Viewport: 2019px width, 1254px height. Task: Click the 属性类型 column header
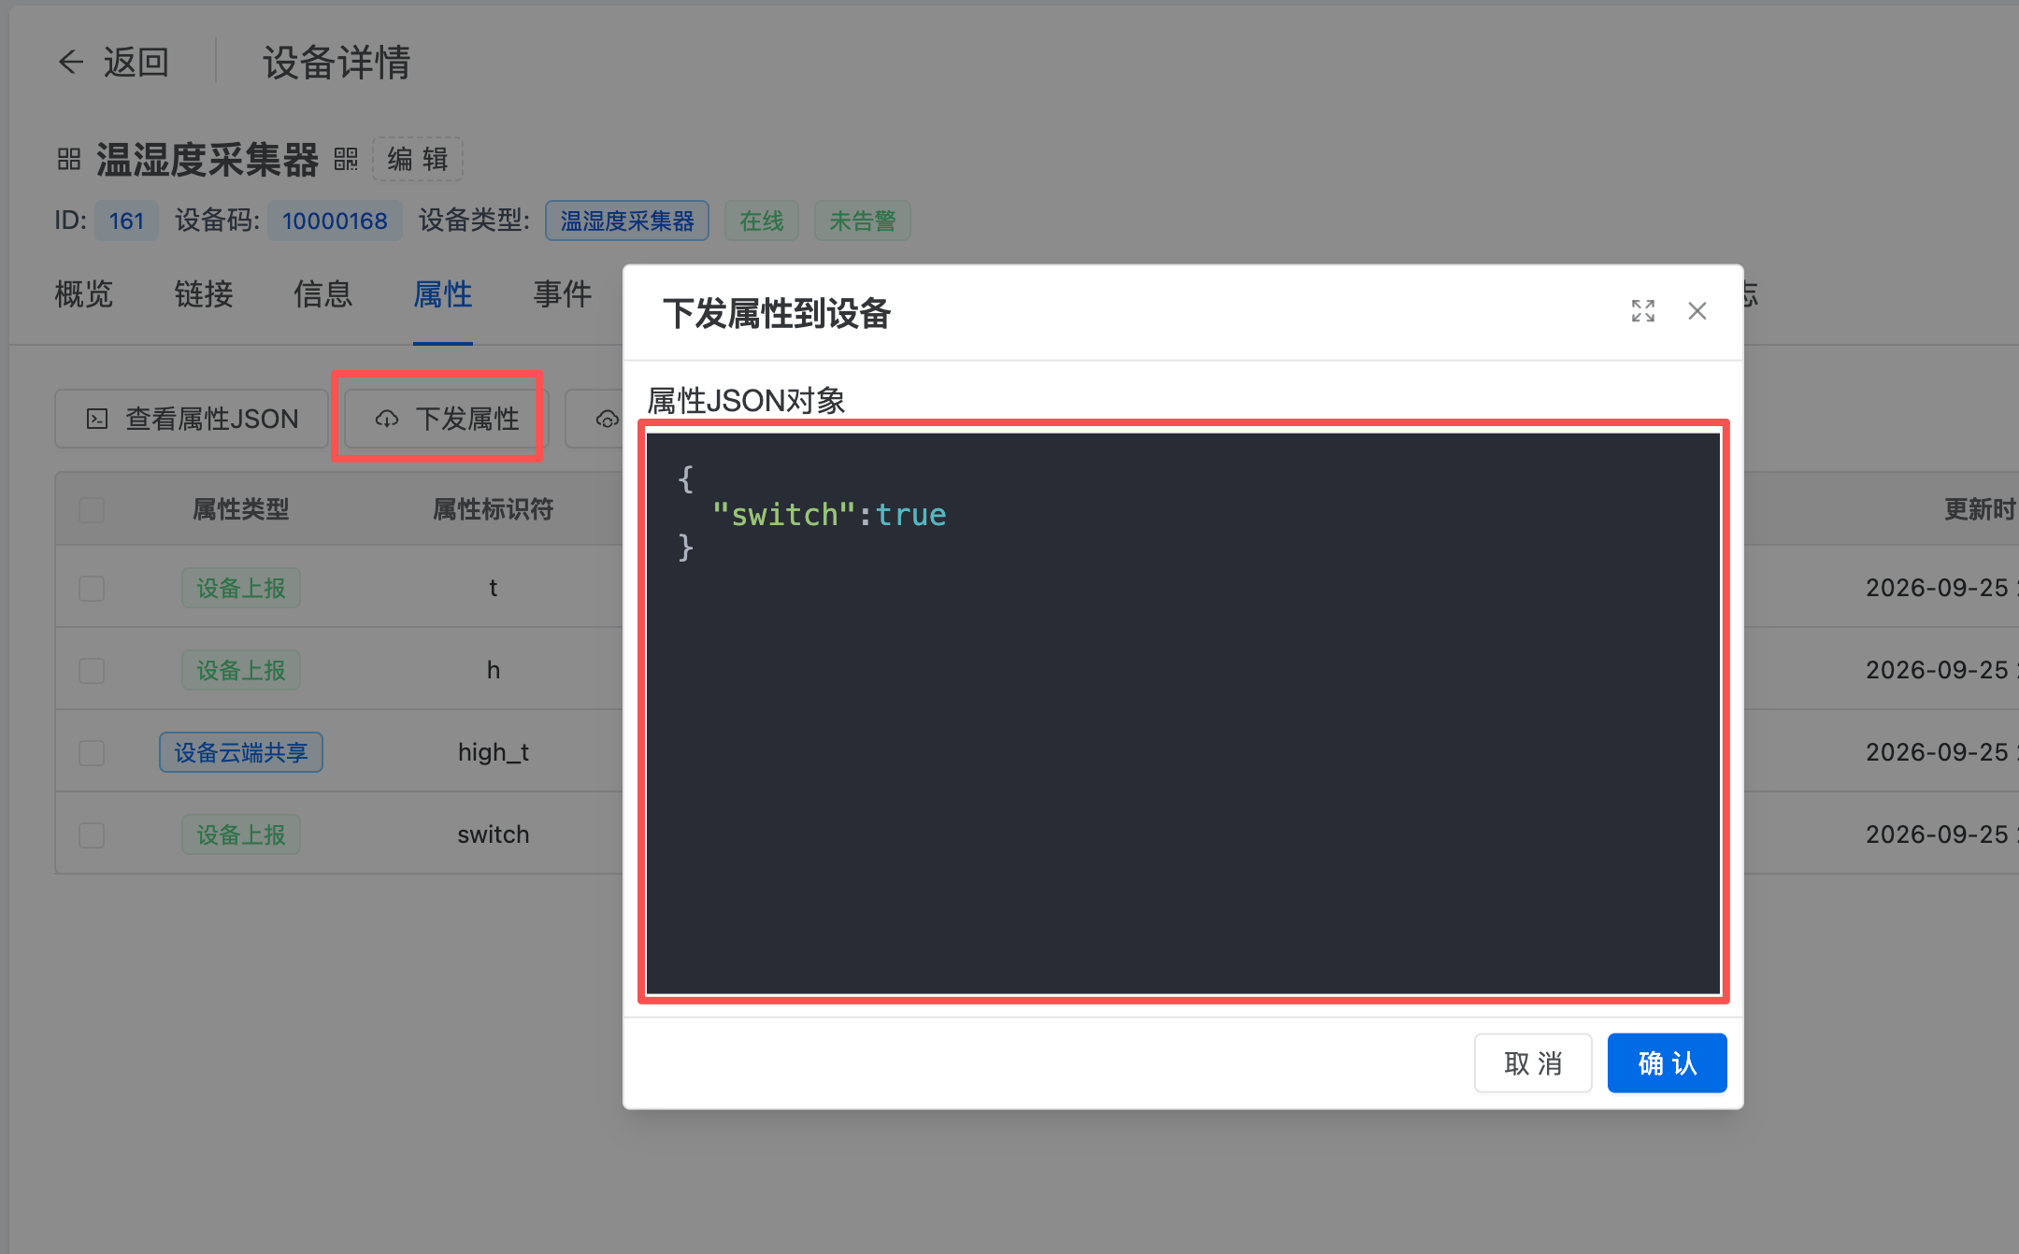click(241, 509)
